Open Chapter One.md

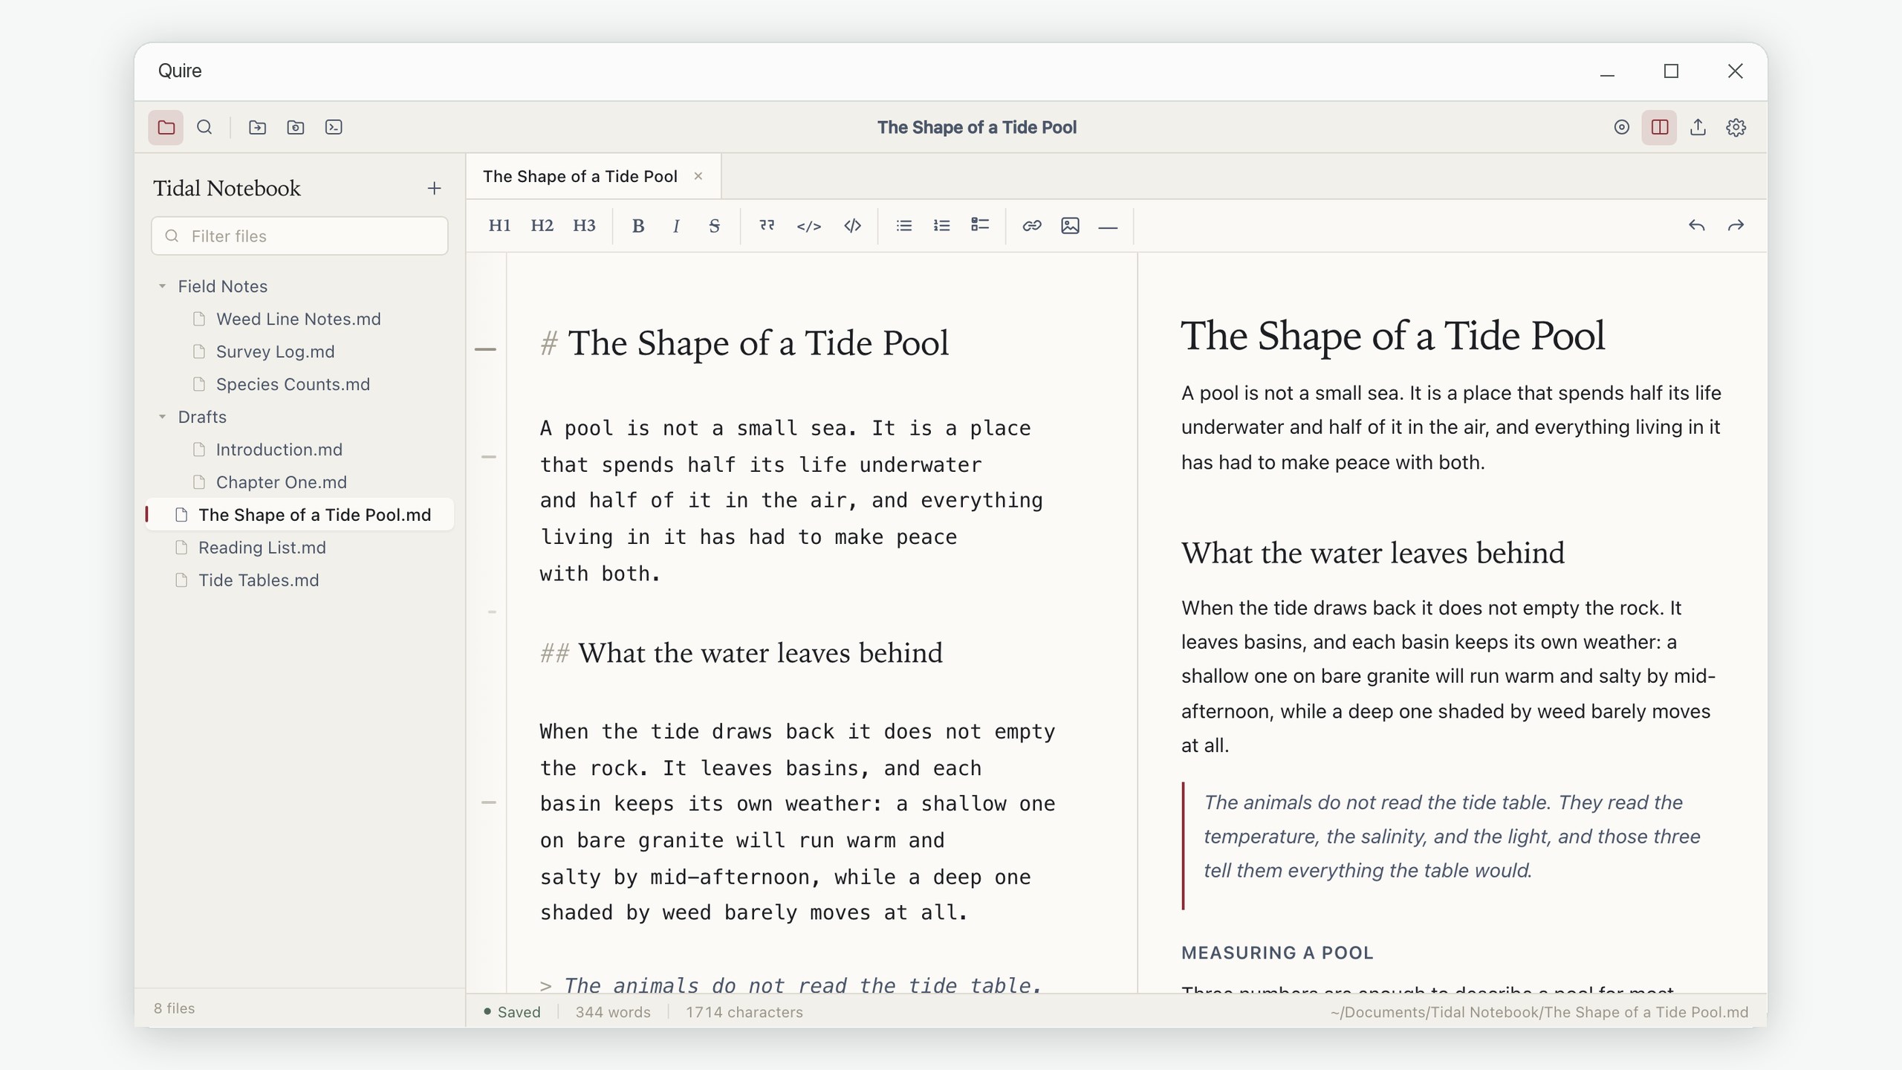pos(299,482)
